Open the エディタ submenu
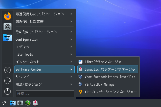 45,47
